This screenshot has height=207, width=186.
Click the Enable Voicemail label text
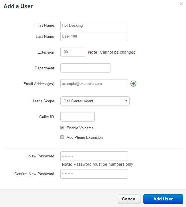[x=81, y=128]
